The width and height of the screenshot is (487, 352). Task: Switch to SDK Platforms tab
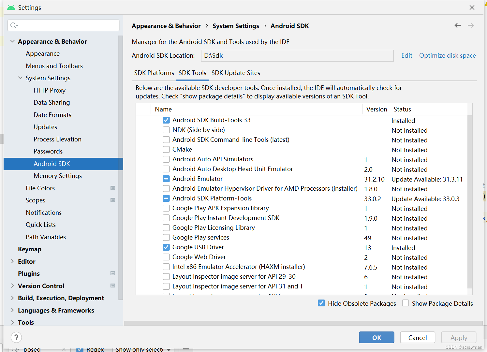(x=154, y=73)
